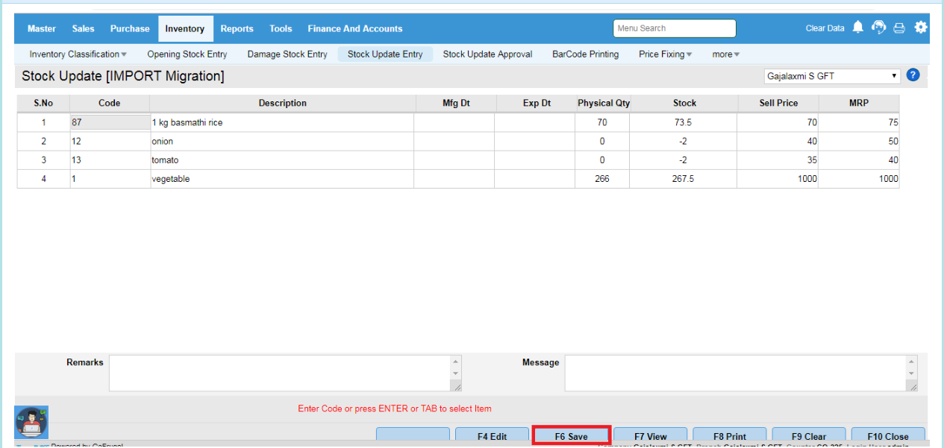
Task: Click the Remarks text area
Action: 280,373
